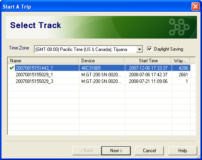Click the node logo in green banner

point(179,27)
